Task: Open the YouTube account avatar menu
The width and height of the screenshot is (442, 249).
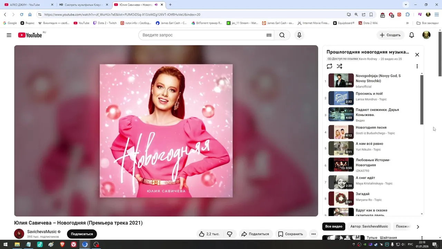Action: click(x=426, y=35)
